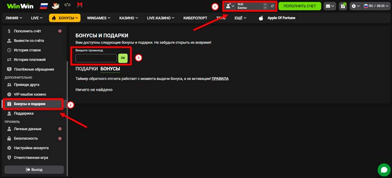Click the arrows icon beside История платежей

[9, 60]
